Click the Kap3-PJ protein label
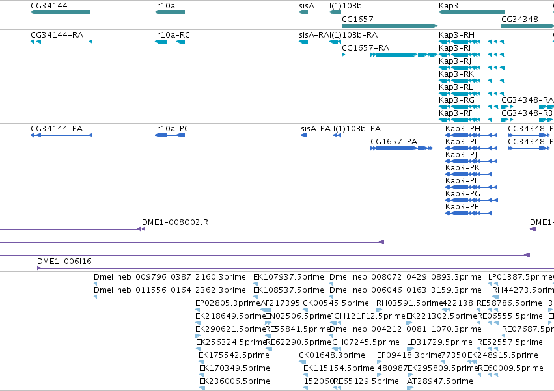The width and height of the screenshot is (554, 391). point(462,155)
